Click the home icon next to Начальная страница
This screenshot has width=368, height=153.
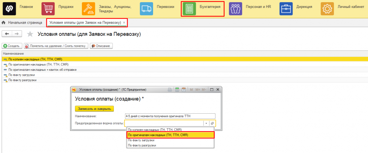(4, 23)
